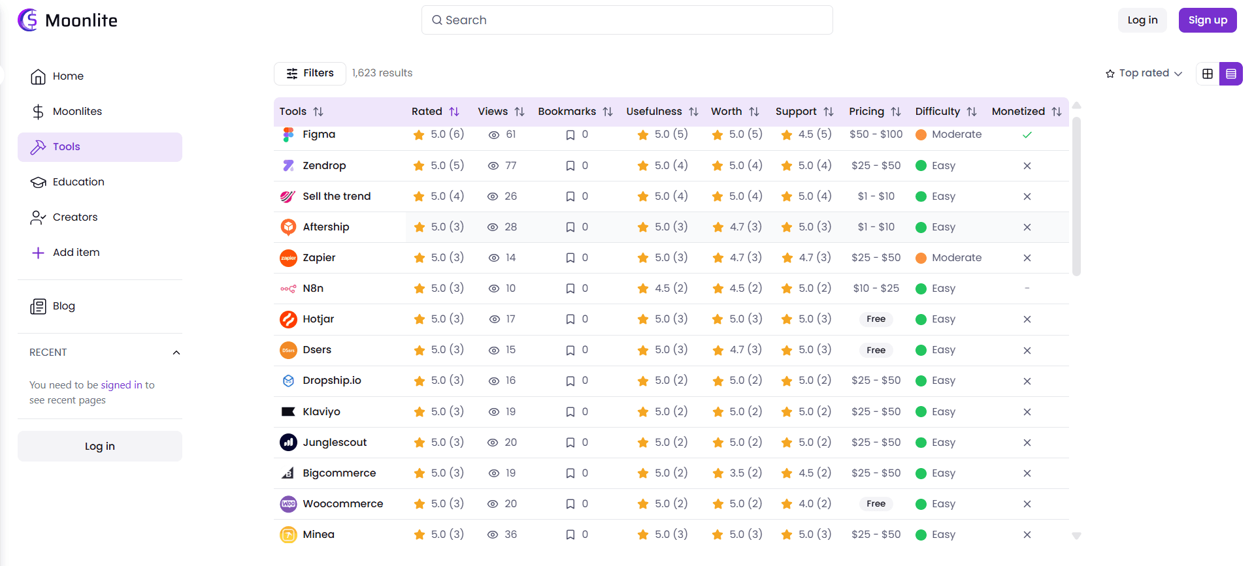This screenshot has height=566, width=1254.
Task: Open the Bigcommerce tool name
Action: coord(339,473)
